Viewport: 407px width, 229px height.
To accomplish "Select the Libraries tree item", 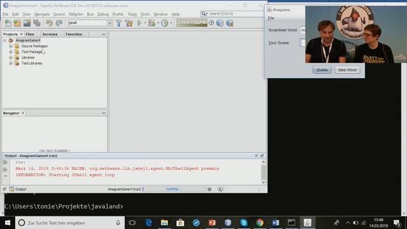I will coord(28,57).
